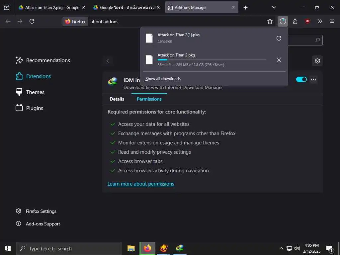The width and height of the screenshot is (340, 255).
Task: Click 'Monitor extension usage and manage themes'
Action: click(168, 143)
